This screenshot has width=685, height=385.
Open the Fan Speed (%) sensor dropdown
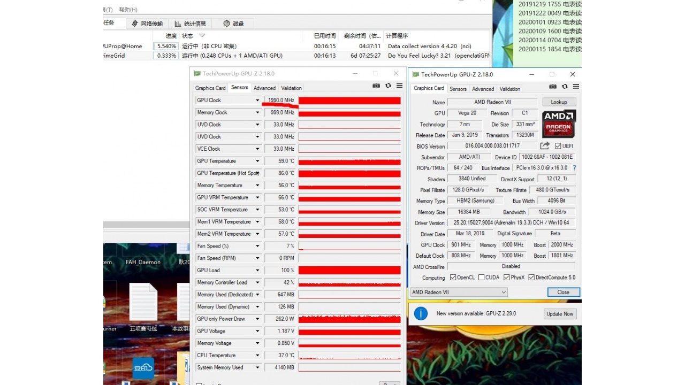[x=257, y=247]
